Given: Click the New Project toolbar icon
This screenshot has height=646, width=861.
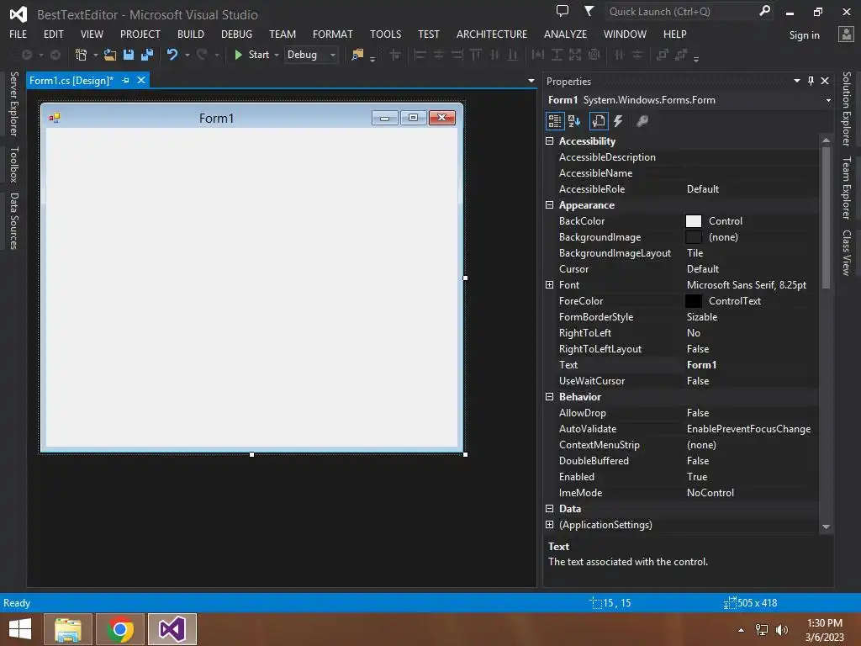Looking at the screenshot, I should (81, 55).
